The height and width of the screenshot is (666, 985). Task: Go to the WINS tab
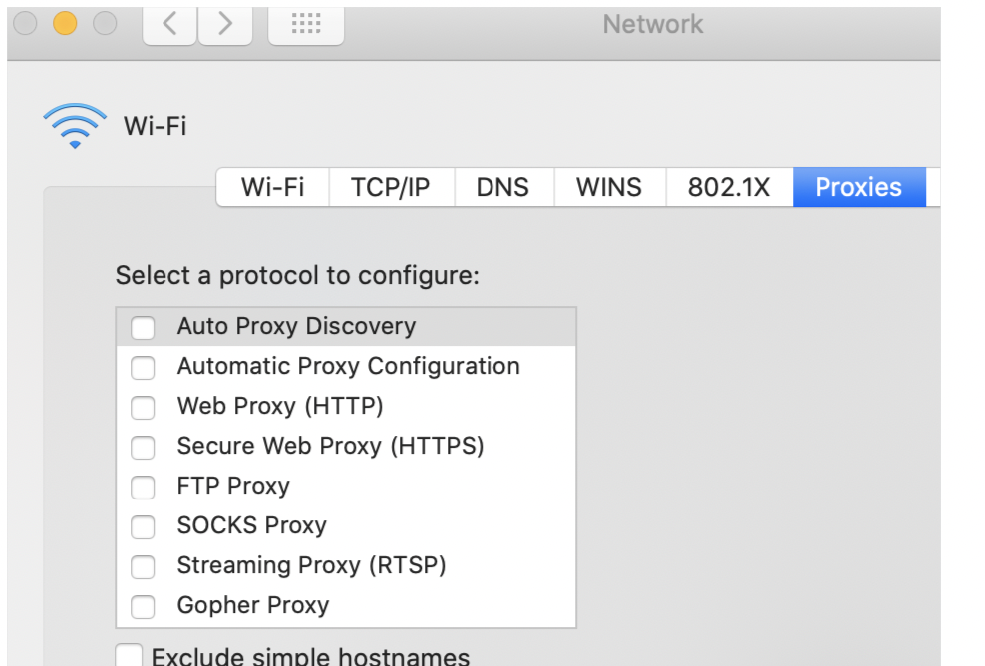tap(609, 187)
